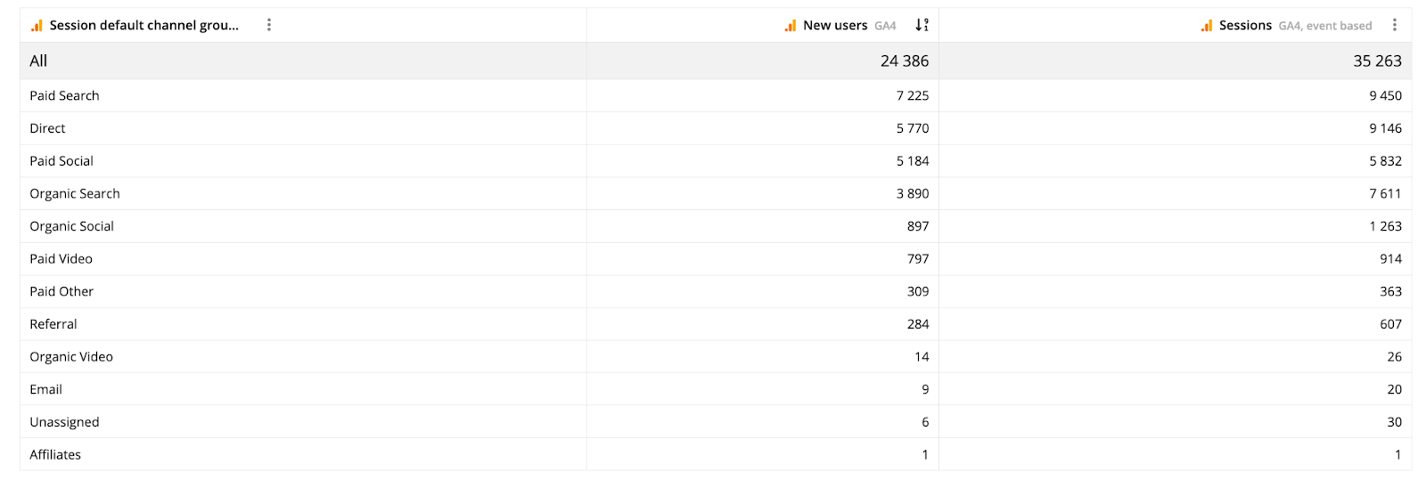Viewport: 1426px width, 488px height.
Task: Click the Direct channel row label
Action: click(47, 128)
